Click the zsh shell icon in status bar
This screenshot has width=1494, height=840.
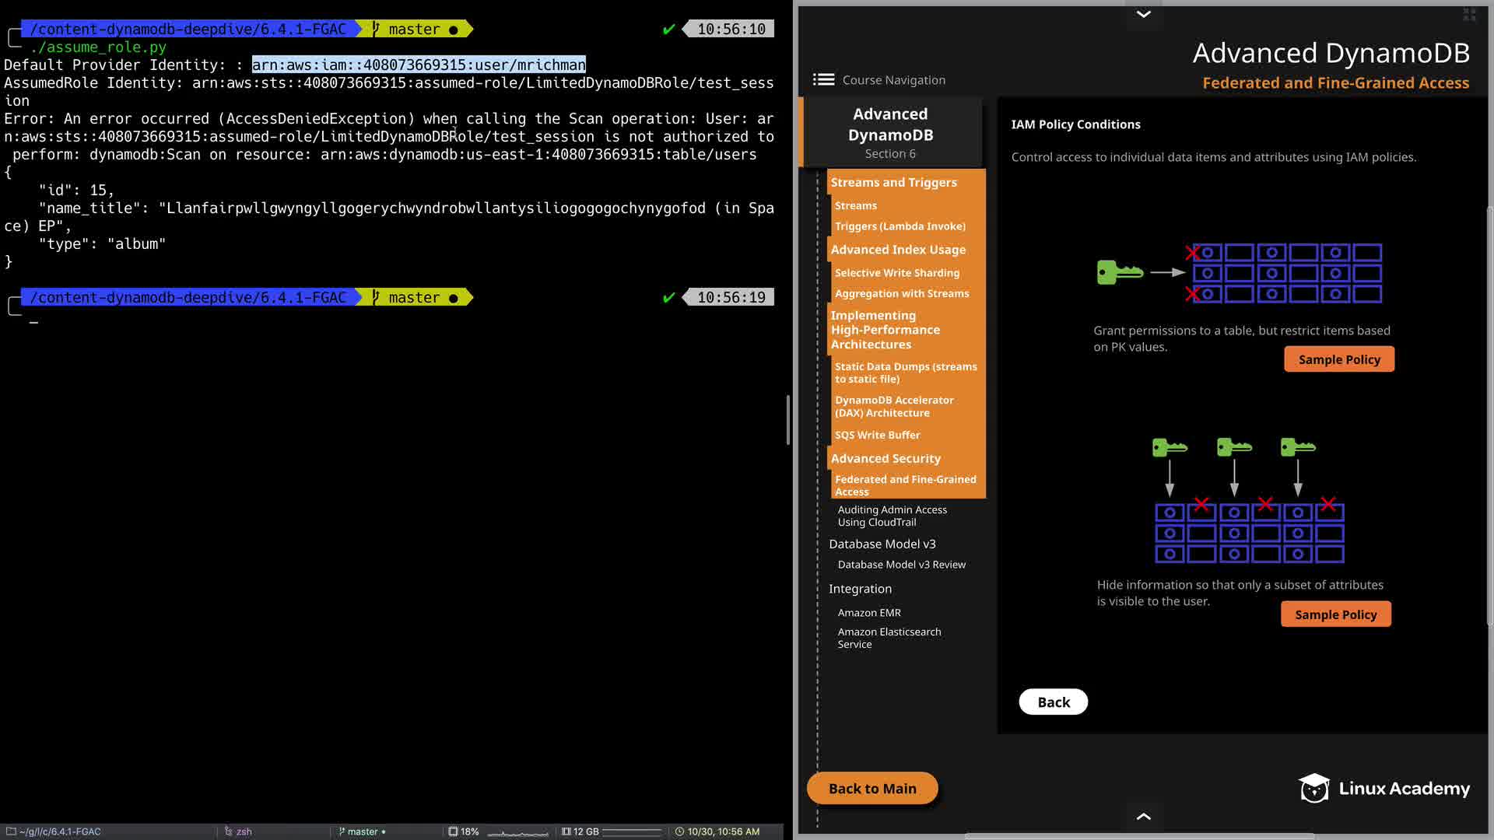(229, 831)
